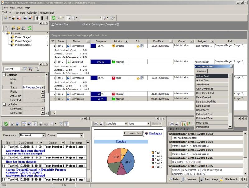Click the green refresh icon in the main toolbar
The image size is (249, 188).
coord(54,18)
